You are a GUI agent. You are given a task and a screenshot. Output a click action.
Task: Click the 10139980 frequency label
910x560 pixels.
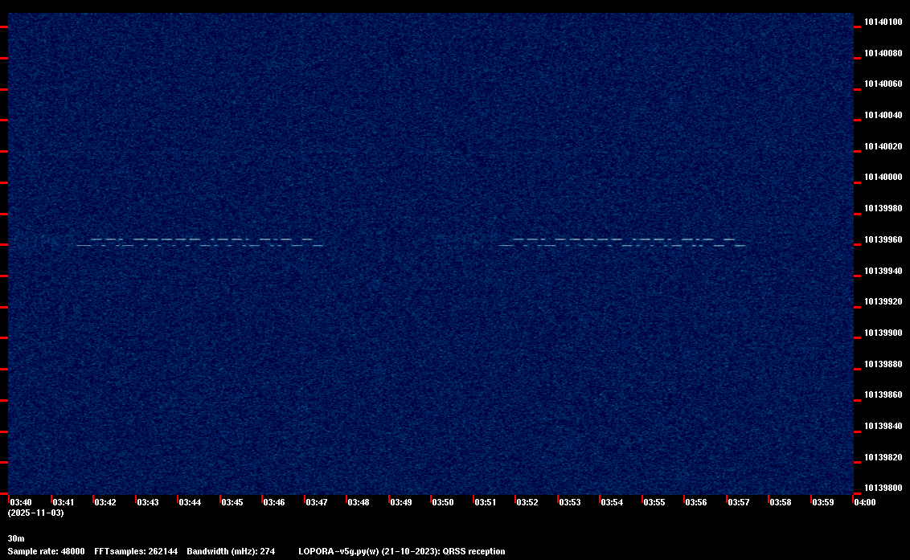pyautogui.click(x=883, y=208)
